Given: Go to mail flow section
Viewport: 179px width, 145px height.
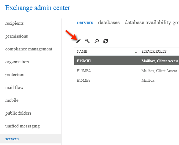Looking at the screenshot, I should [x=14, y=87].
